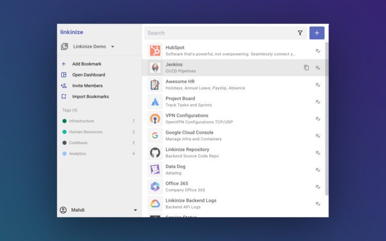
Task: Click the bookmark list vertical scrollbar
Action: tap(327, 119)
